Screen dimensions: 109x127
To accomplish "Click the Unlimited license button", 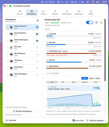I will [x=11, y=120].
